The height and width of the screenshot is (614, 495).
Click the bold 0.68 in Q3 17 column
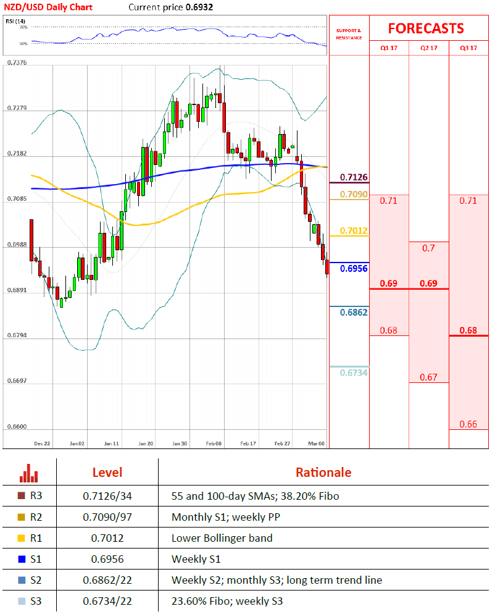[x=468, y=330]
